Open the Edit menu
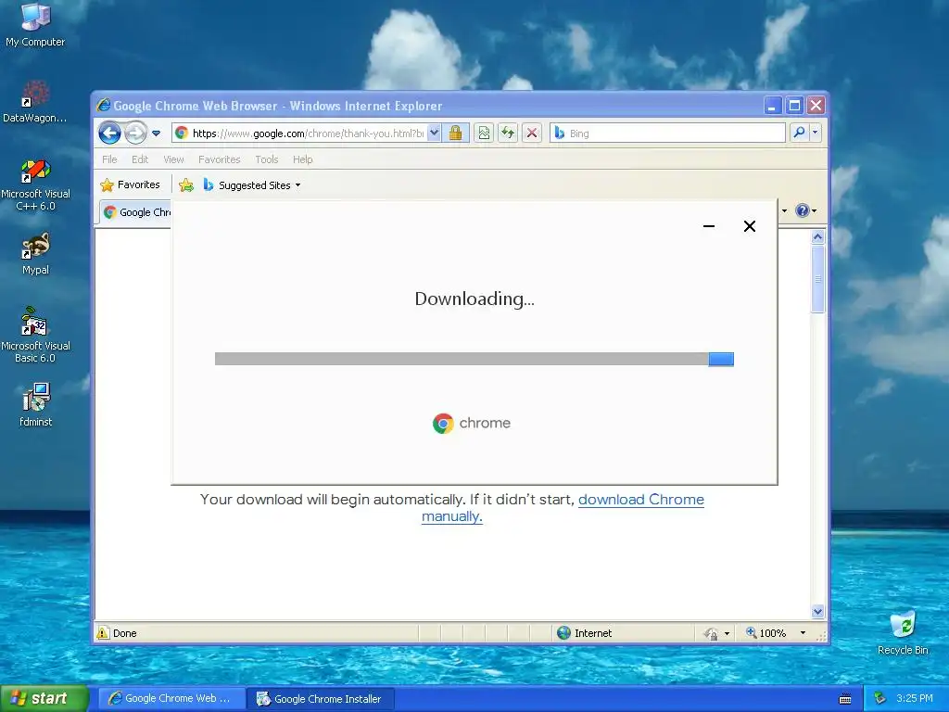This screenshot has width=949, height=712. pyautogui.click(x=140, y=159)
